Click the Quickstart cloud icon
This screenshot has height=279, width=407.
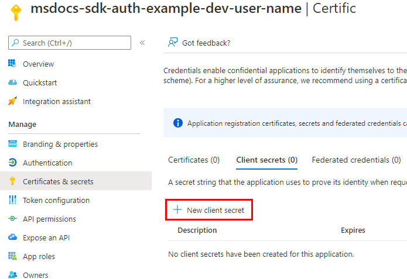click(12, 82)
